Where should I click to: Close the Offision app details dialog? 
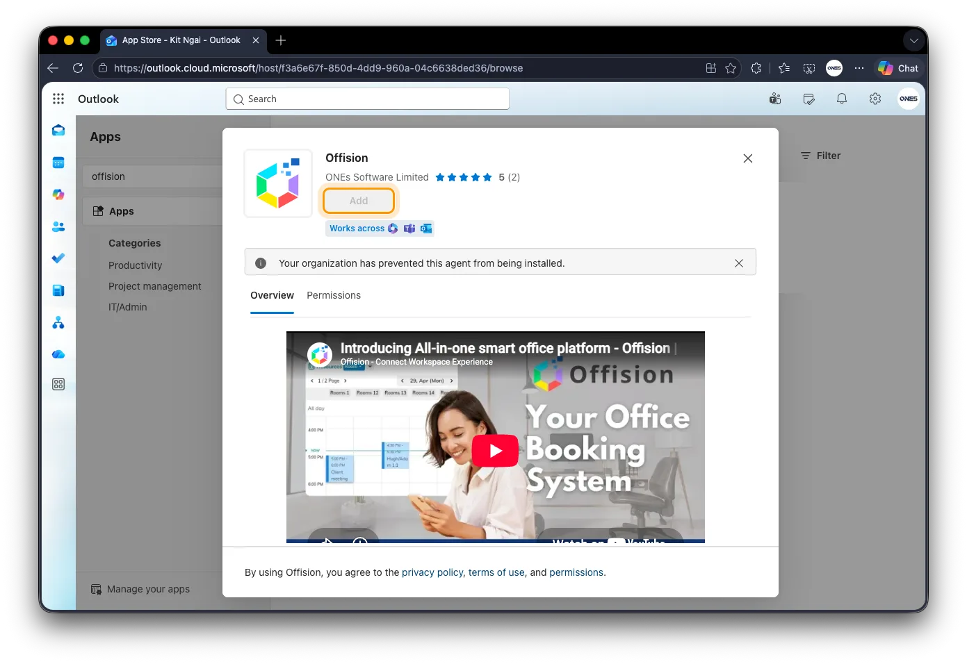point(748,158)
